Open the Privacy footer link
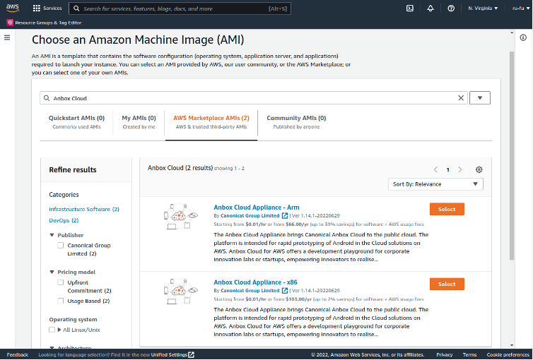This screenshot has height=360, width=533. [444, 354]
